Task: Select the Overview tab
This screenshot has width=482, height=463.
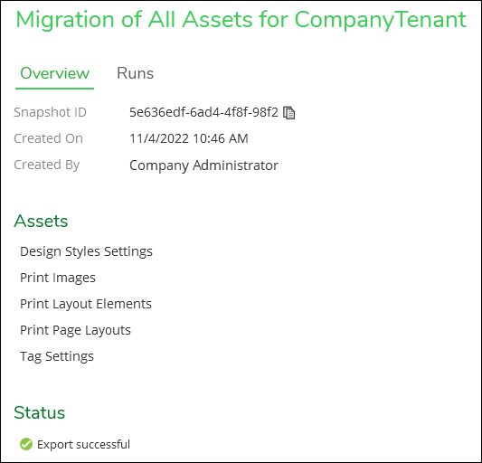Action: pos(55,73)
